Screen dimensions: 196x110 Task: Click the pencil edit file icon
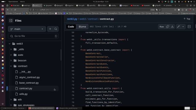[x=178, y=27]
